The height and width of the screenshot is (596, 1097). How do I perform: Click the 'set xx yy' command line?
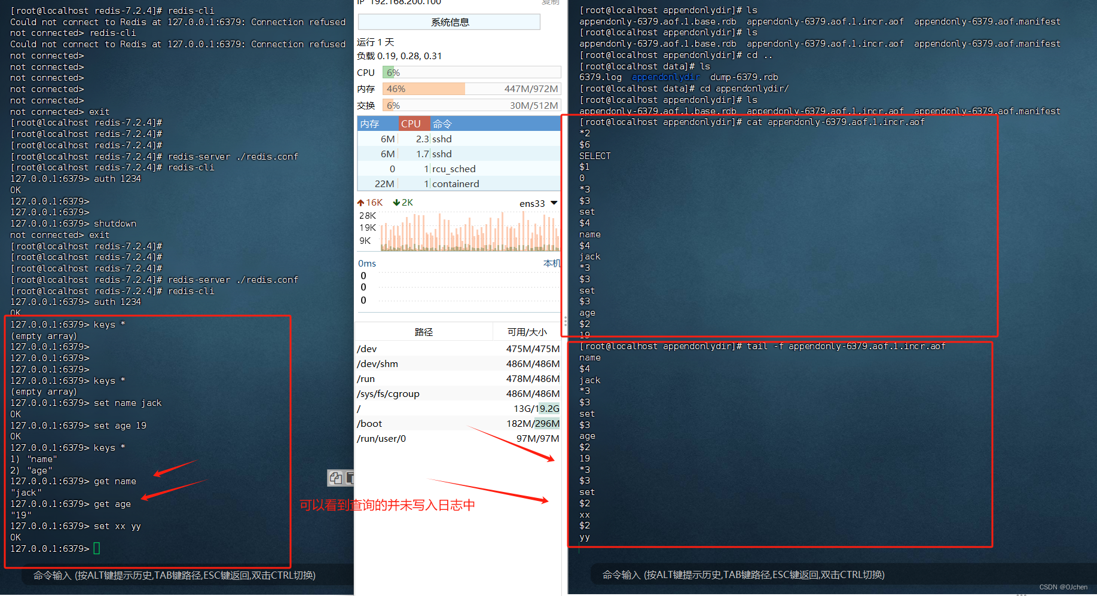pos(75,526)
